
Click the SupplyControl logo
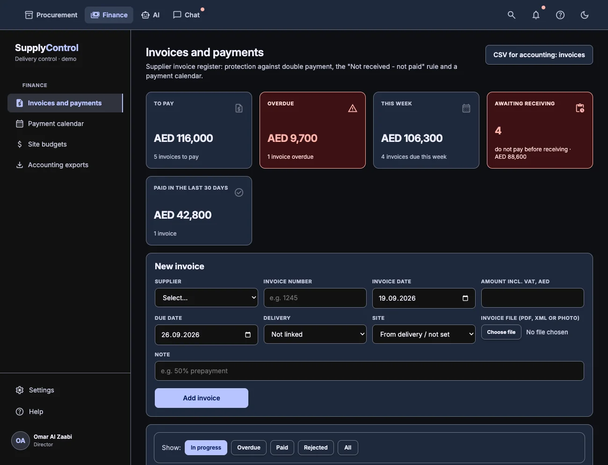point(47,48)
